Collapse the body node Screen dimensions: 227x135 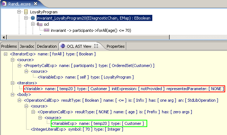pyautogui.click(x=13, y=94)
